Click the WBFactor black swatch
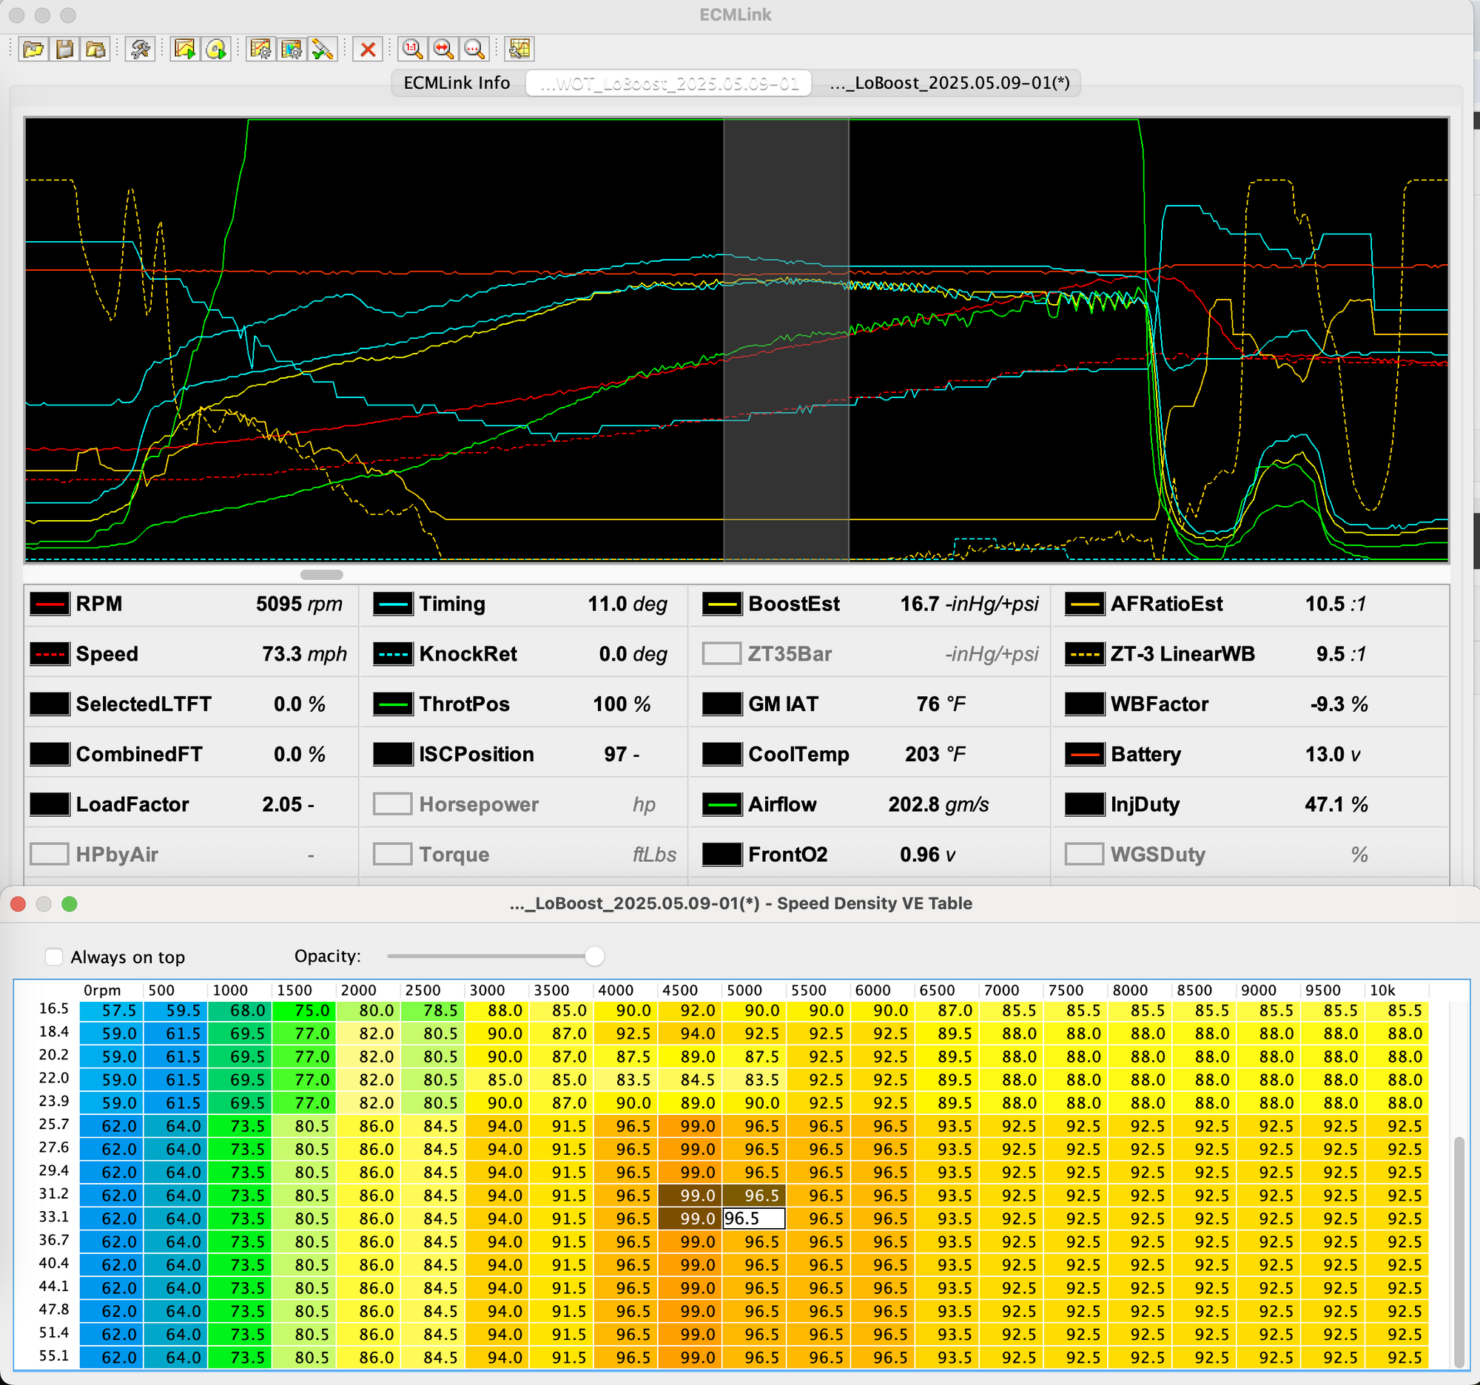1480x1385 pixels. pos(1084,704)
